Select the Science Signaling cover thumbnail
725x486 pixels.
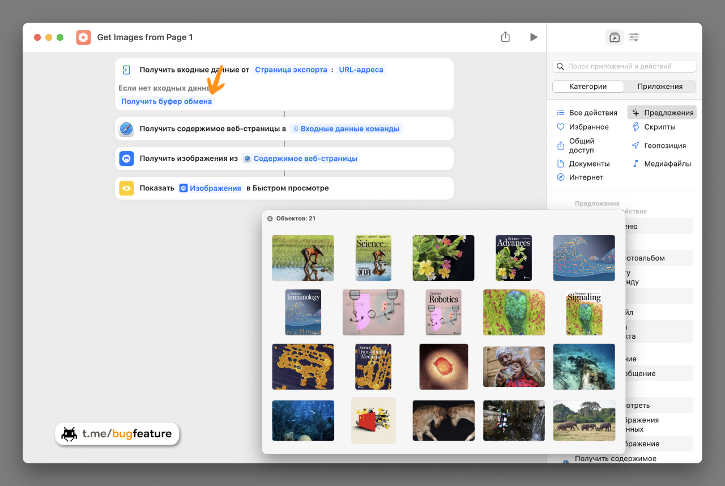(584, 313)
